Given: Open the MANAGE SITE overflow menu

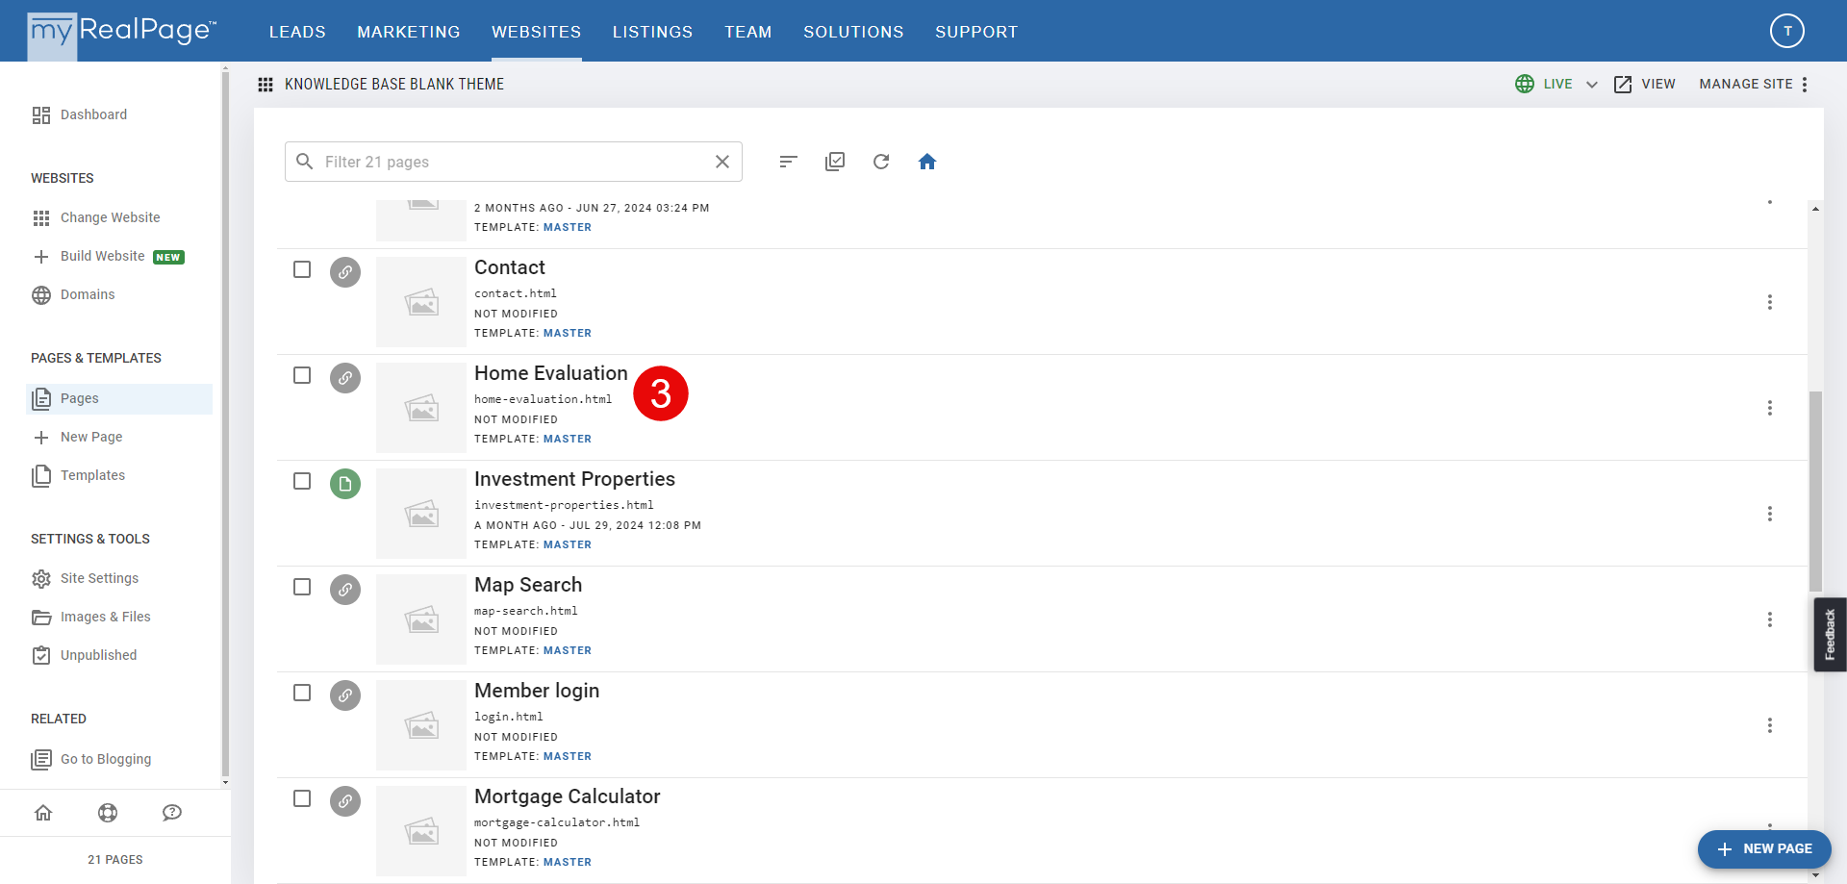Looking at the screenshot, I should [x=1807, y=85].
